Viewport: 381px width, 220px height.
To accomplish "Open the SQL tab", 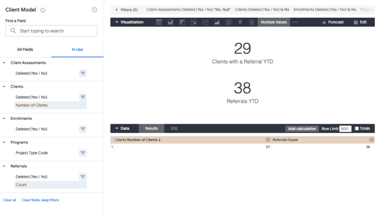I will point(174,128).
